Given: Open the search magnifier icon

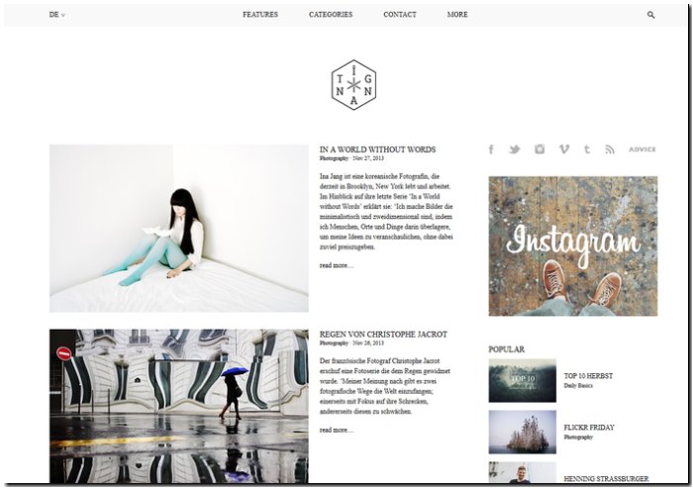Looking at the screenshot, I should coord(650,15).
